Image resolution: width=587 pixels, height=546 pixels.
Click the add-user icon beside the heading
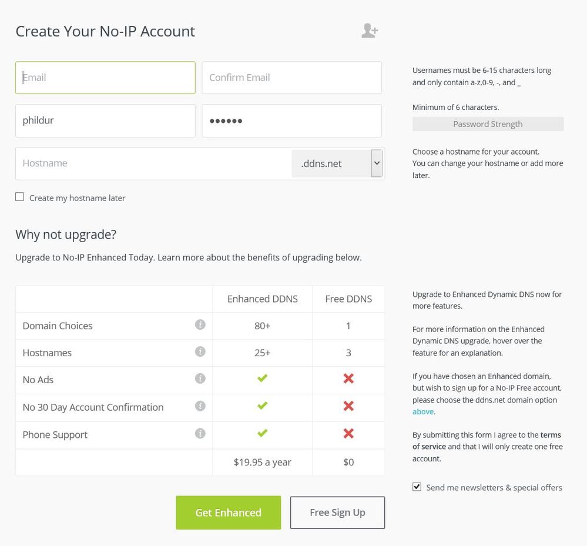pos(370,31)
